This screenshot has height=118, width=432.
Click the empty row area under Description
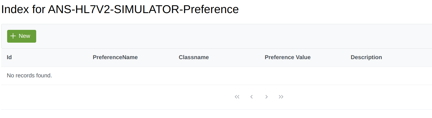tap(385, 76)
